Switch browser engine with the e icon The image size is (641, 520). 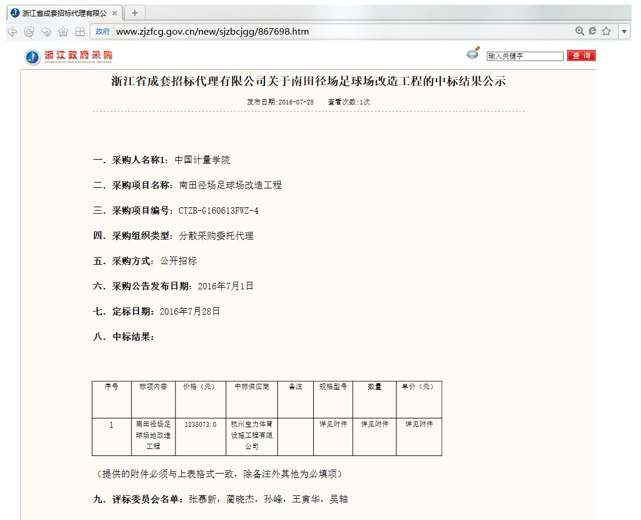pyautogui.click(x=592, y=31)
